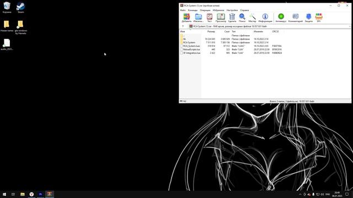Show archive Info (Информация) icon

pyautogui.click(x=265, y=18)
